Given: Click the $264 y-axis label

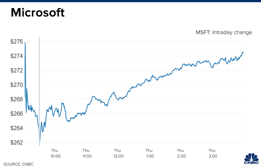Looking at the screenshot, I should pyautogui.click(x=17, y=128).
